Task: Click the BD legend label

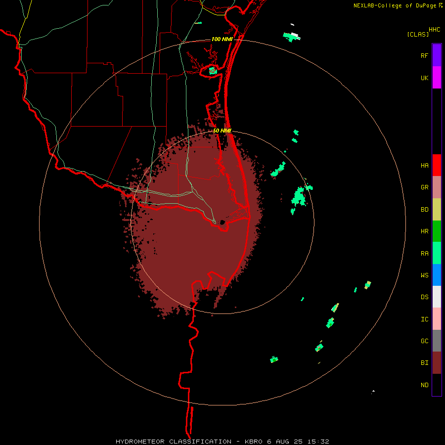Action: tap(424, 210)
